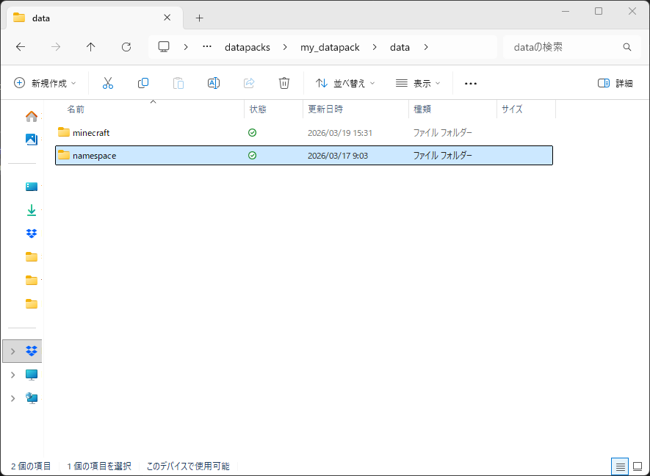Open Gallery from the sidebar icon

coord(30,139)
